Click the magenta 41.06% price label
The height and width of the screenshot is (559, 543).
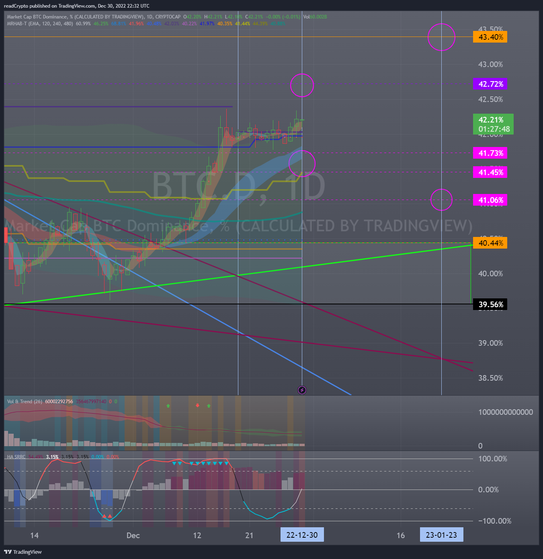(x=490, y=200)
